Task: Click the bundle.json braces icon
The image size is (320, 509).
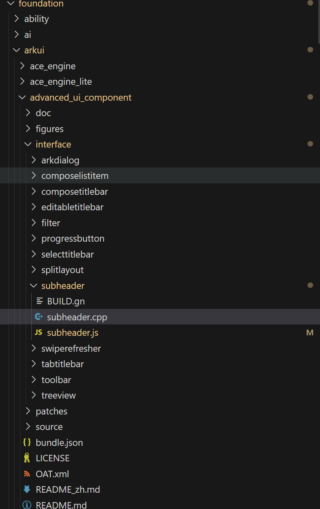Action: [x=27, y=442]
